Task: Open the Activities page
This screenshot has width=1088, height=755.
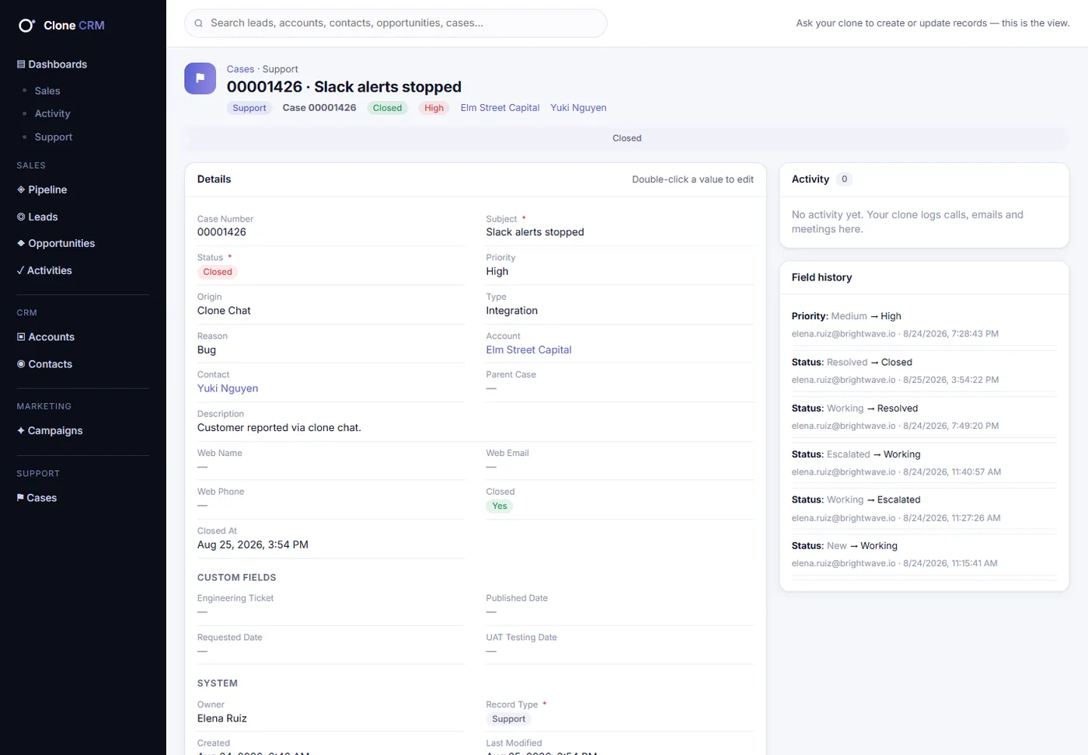Action: pos(49,270)
